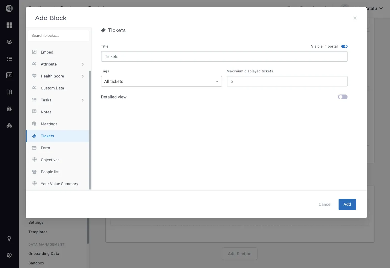Click the People list group icon
Image resolution: width=390 pixels, height=268 pixels.
tap(34, 172)
